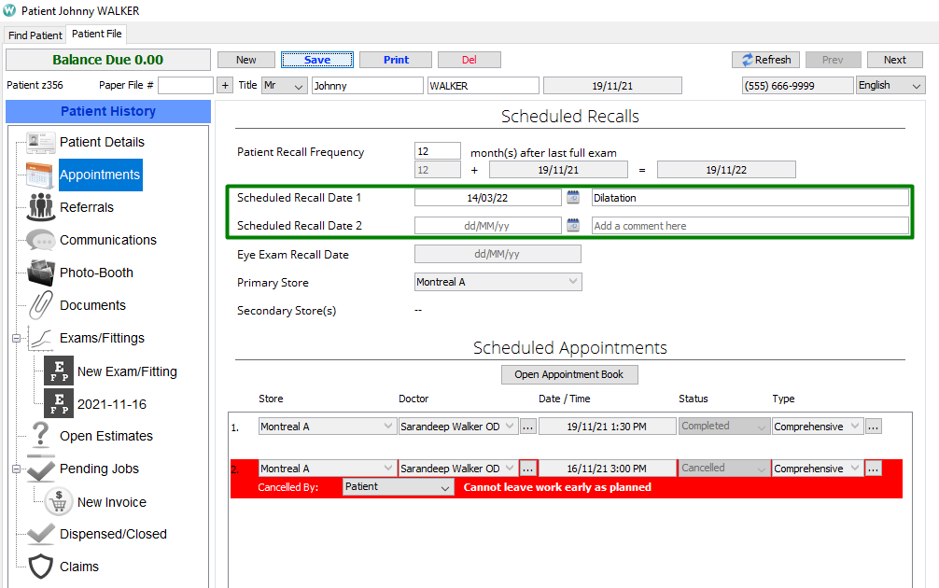Collapse the Exams/Fittings tree node
This screenshot has width=939, height=588.
pyautogui.click(x=16, y=338)
